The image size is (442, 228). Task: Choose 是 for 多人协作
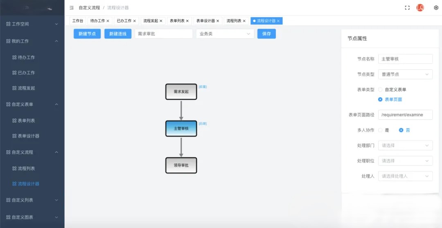(381, 130)
